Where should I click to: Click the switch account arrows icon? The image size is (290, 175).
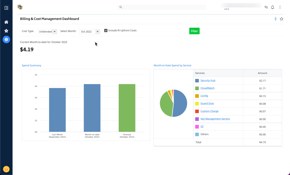pos(266,7)
